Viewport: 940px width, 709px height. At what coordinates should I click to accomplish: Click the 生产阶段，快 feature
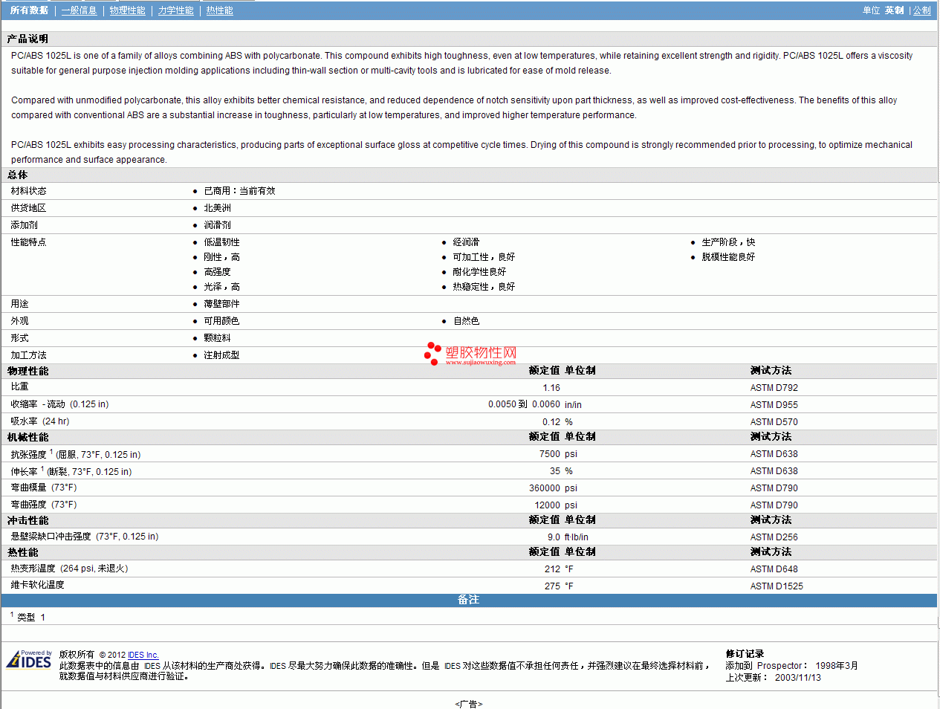click(x=728, y=242)
